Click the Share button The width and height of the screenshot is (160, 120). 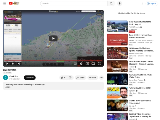point(80,78)
